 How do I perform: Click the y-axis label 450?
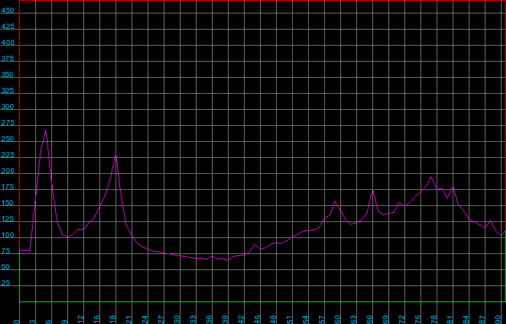[8, 11]
